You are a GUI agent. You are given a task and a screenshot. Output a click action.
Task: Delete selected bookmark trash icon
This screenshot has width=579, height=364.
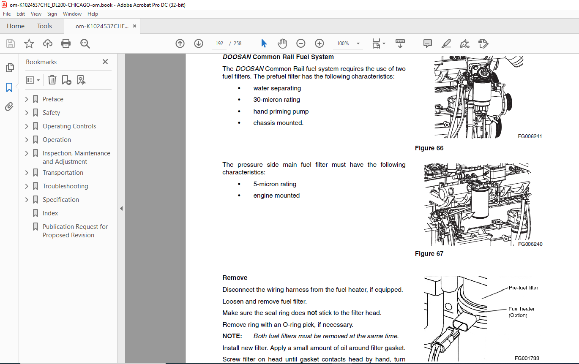point(52,80)
